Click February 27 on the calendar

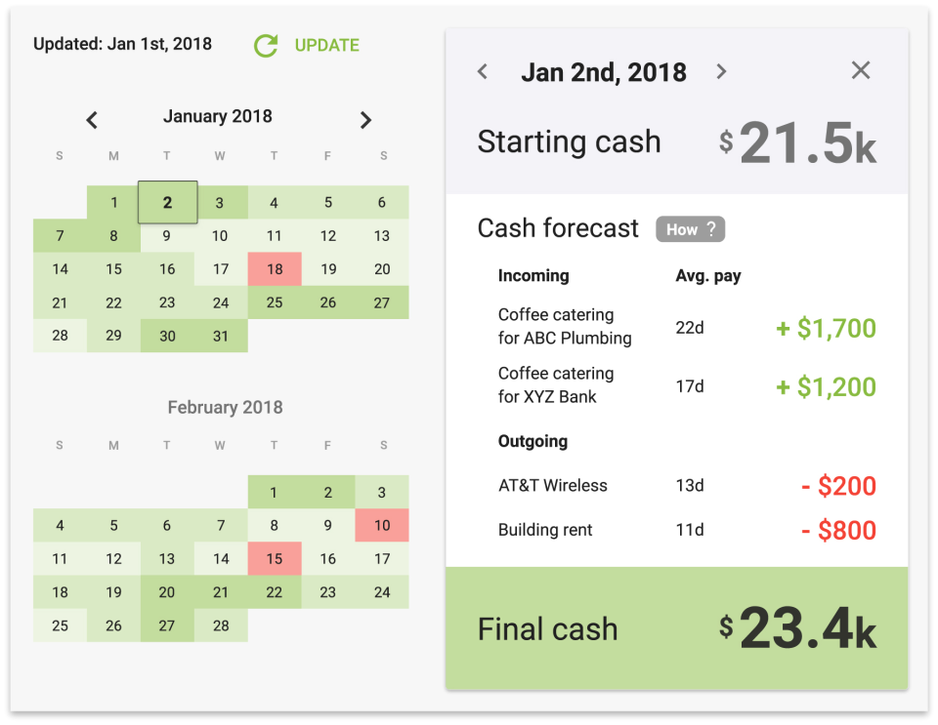[x=167, y=624]
